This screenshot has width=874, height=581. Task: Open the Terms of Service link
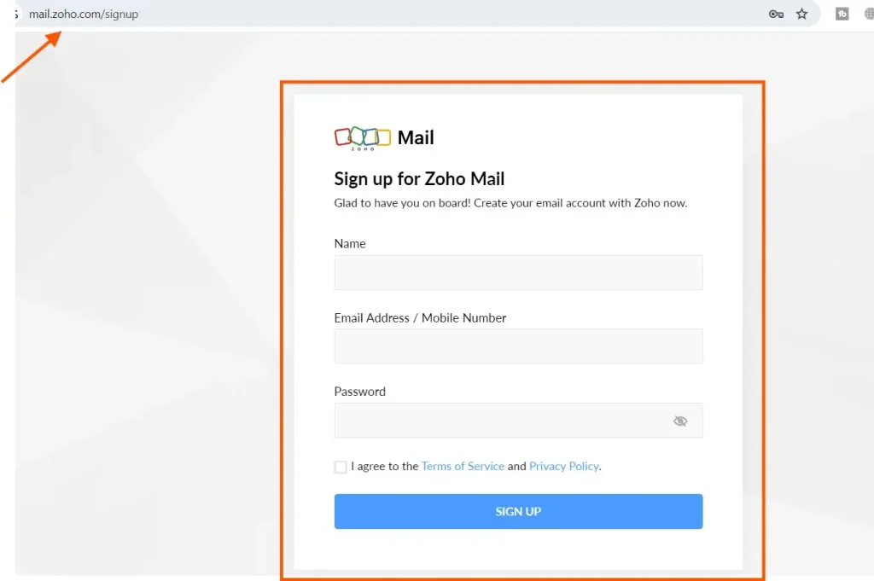463,466
